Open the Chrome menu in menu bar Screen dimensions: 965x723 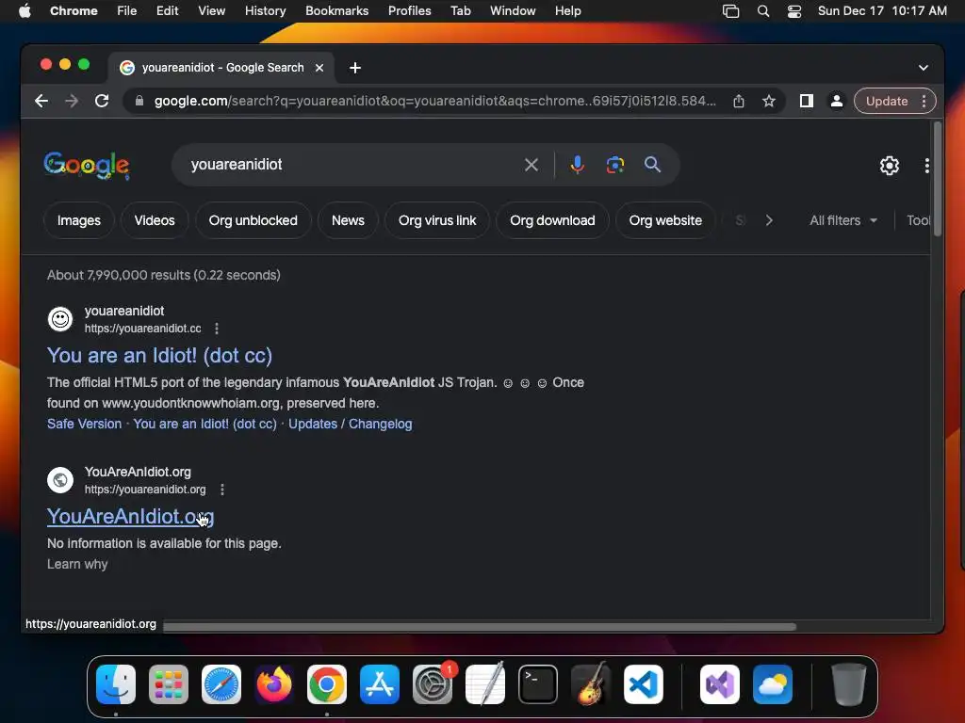(x=74, y=11)
